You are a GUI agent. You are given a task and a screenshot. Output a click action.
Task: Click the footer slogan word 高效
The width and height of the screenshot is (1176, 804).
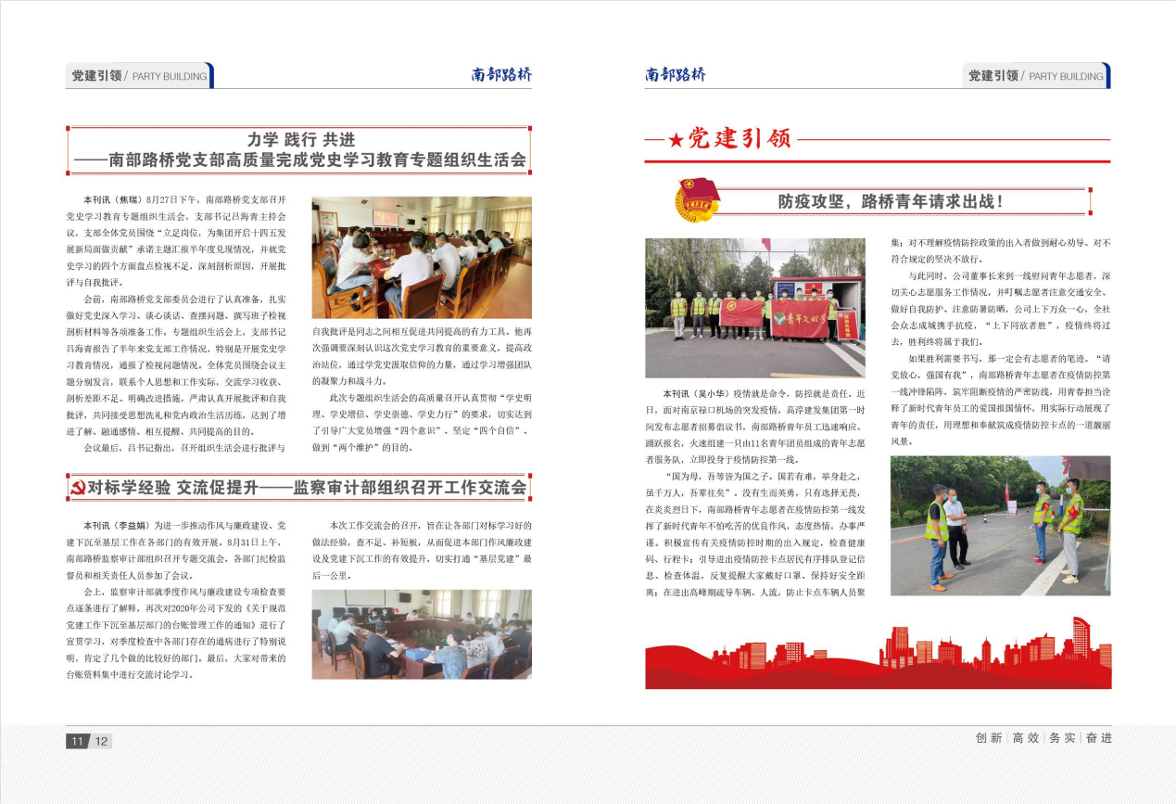pyautogui.click(x=1026, y=738)
